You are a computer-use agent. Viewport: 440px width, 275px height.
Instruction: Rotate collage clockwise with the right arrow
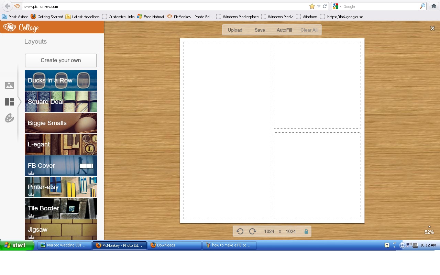point(253,231)
